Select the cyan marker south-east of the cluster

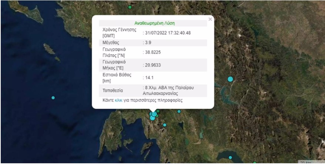165,125
